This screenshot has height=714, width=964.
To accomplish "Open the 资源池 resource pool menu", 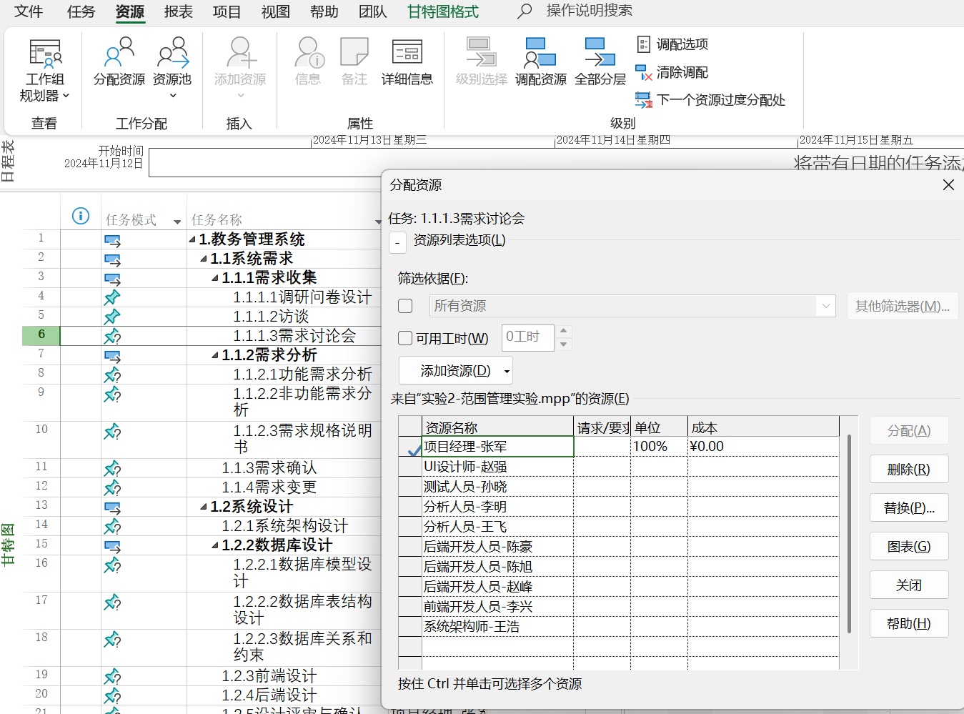I will click(172, 69).
